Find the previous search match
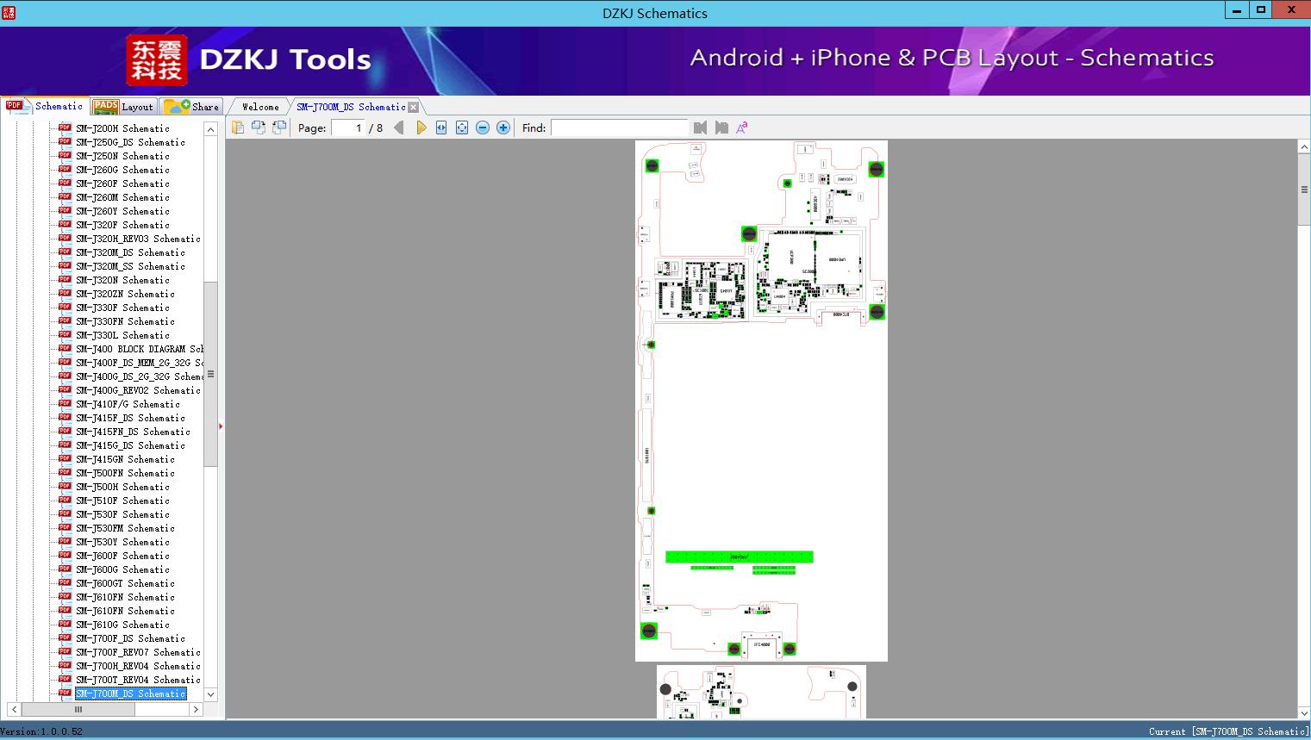Screen dimensions: 1311x740 700,127
